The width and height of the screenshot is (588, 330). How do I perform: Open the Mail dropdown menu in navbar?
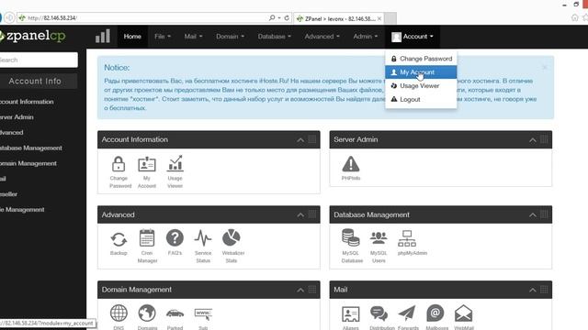pyautogui.click(x=193, y=37)
